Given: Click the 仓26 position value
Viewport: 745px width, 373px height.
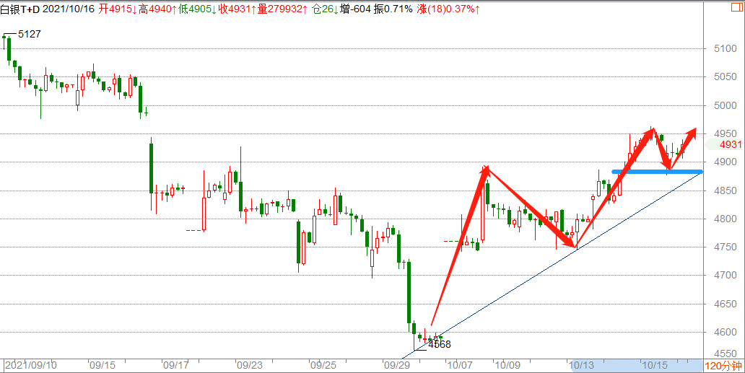Looking at the screenshot, I should (325, 8).
